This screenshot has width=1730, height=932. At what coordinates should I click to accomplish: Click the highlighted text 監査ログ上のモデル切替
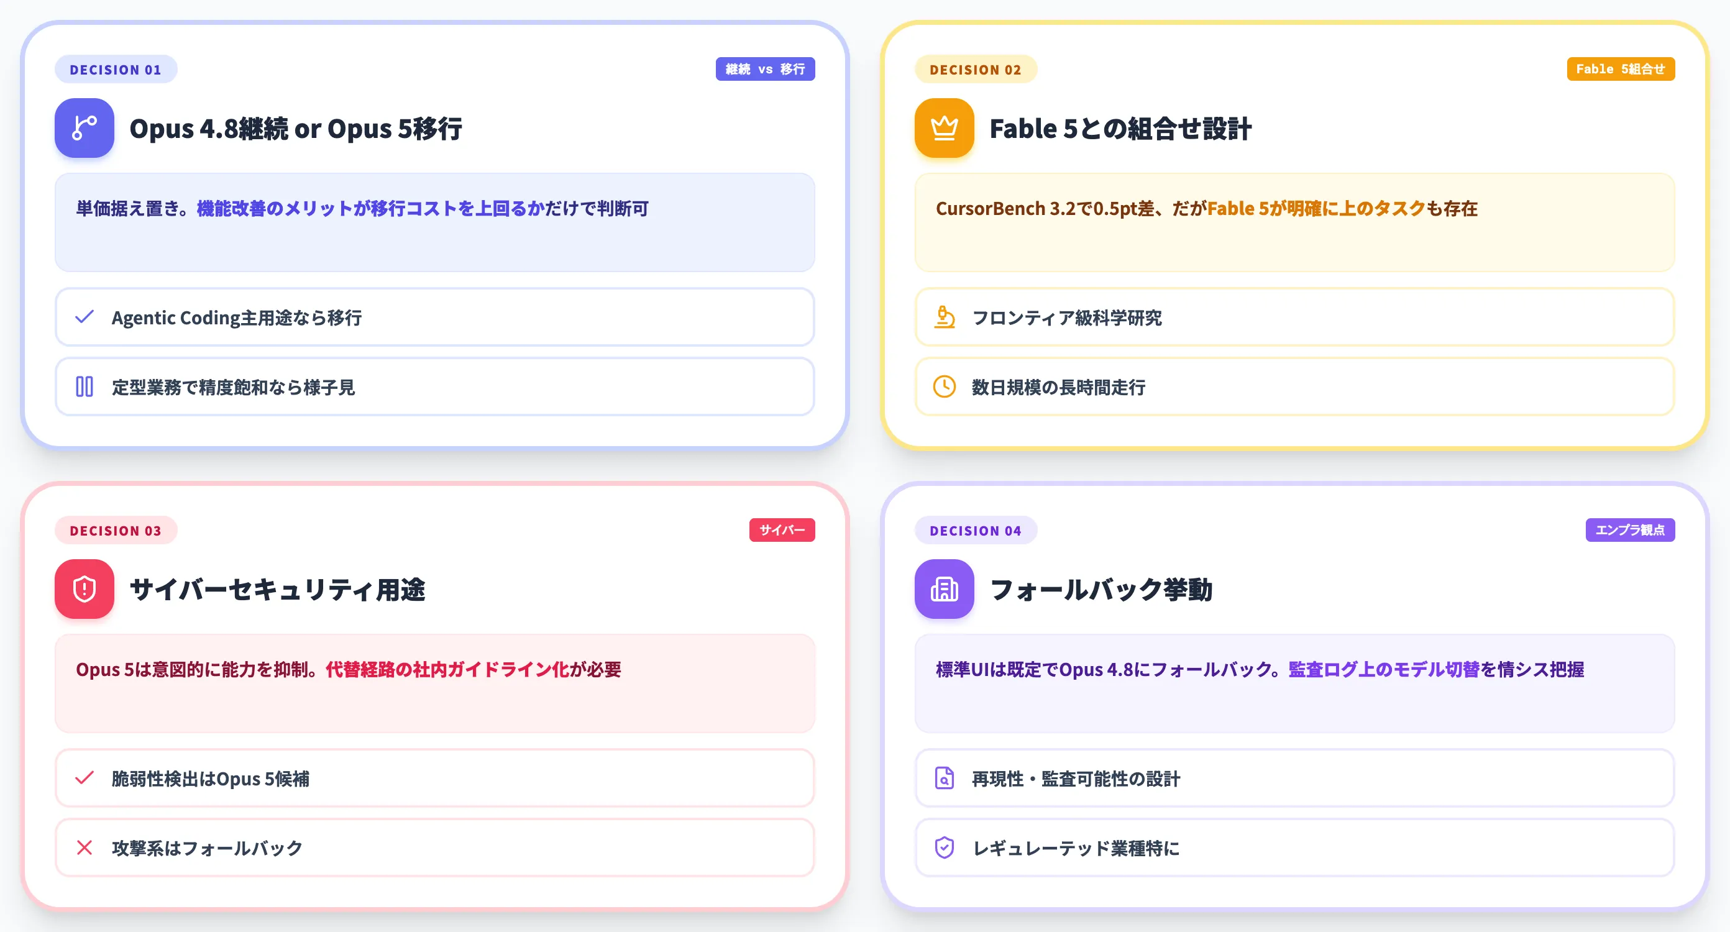1383,669
